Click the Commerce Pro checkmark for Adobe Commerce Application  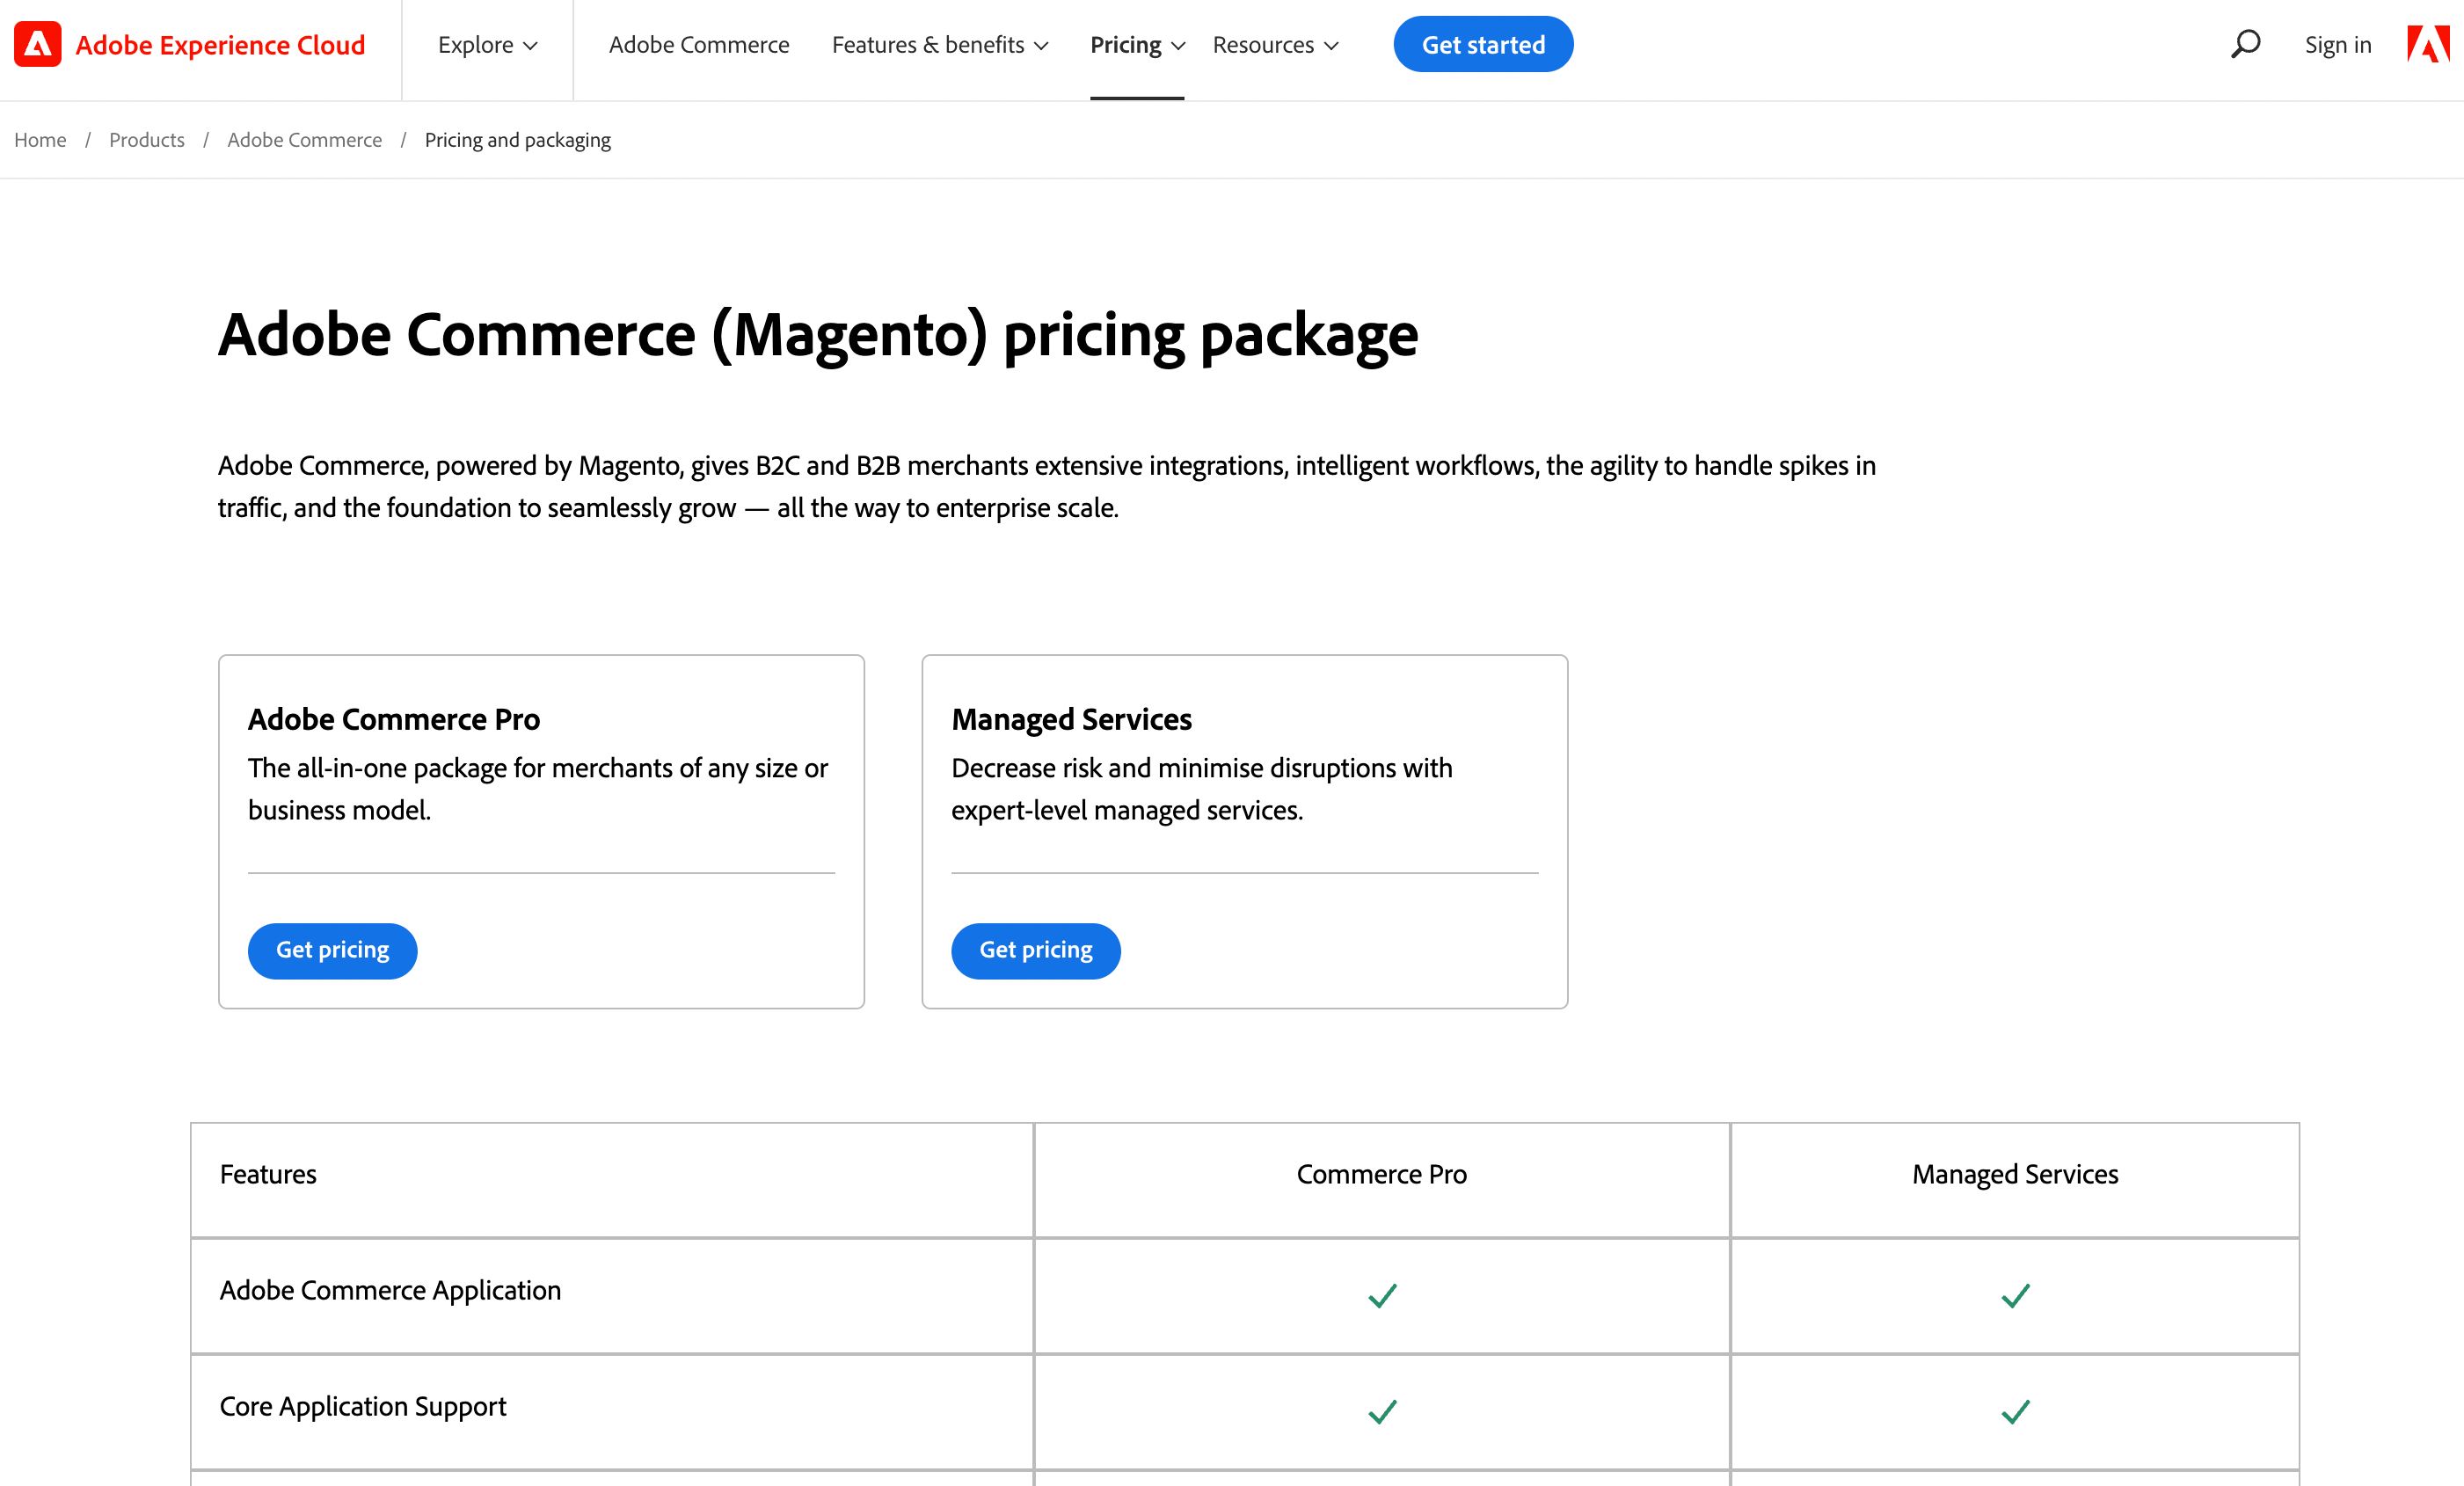[1381, 1296]
